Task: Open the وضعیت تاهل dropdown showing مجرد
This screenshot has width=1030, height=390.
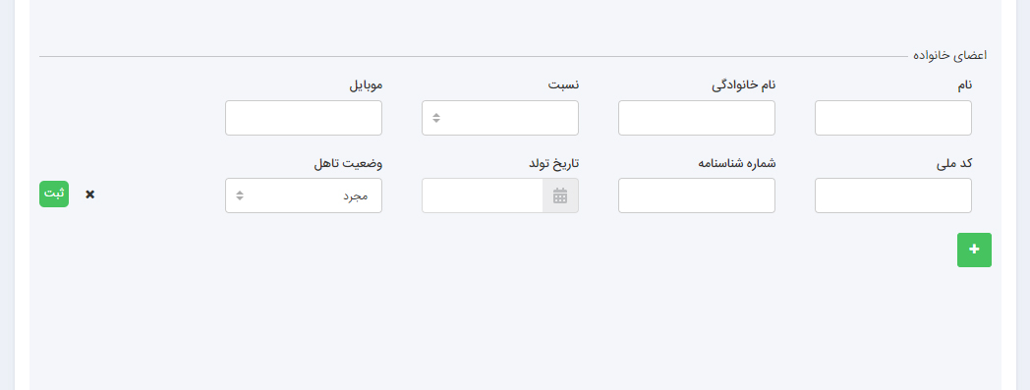Action: point(304,195)
